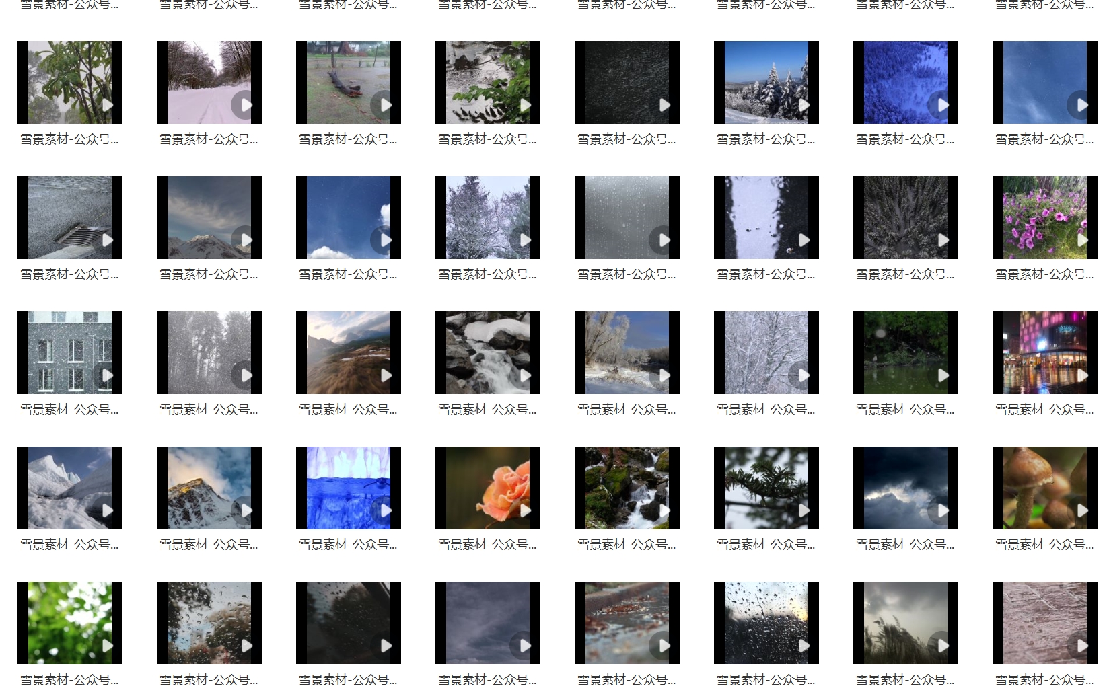Play the mountain peak under streaky clouds video
This screenshot has height=688, width=1107.
[x=246, y=240]
